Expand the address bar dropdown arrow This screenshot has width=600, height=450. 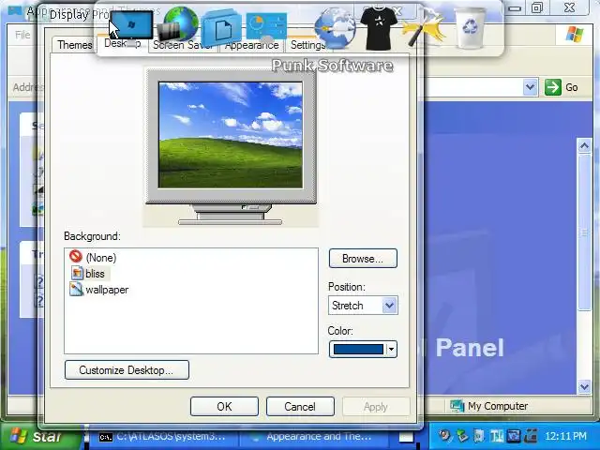pos(530,87)
